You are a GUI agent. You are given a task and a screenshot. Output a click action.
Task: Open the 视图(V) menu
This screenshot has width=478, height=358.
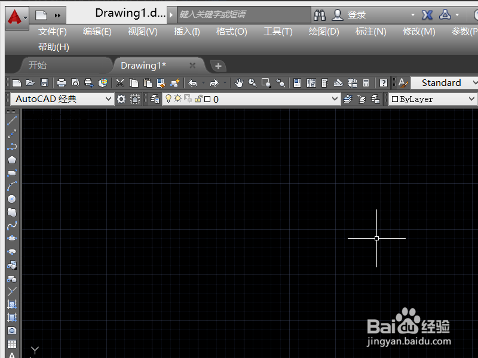(x=142, y=32)
